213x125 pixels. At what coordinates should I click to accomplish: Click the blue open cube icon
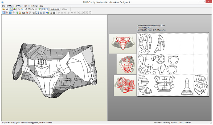point(22,9)
